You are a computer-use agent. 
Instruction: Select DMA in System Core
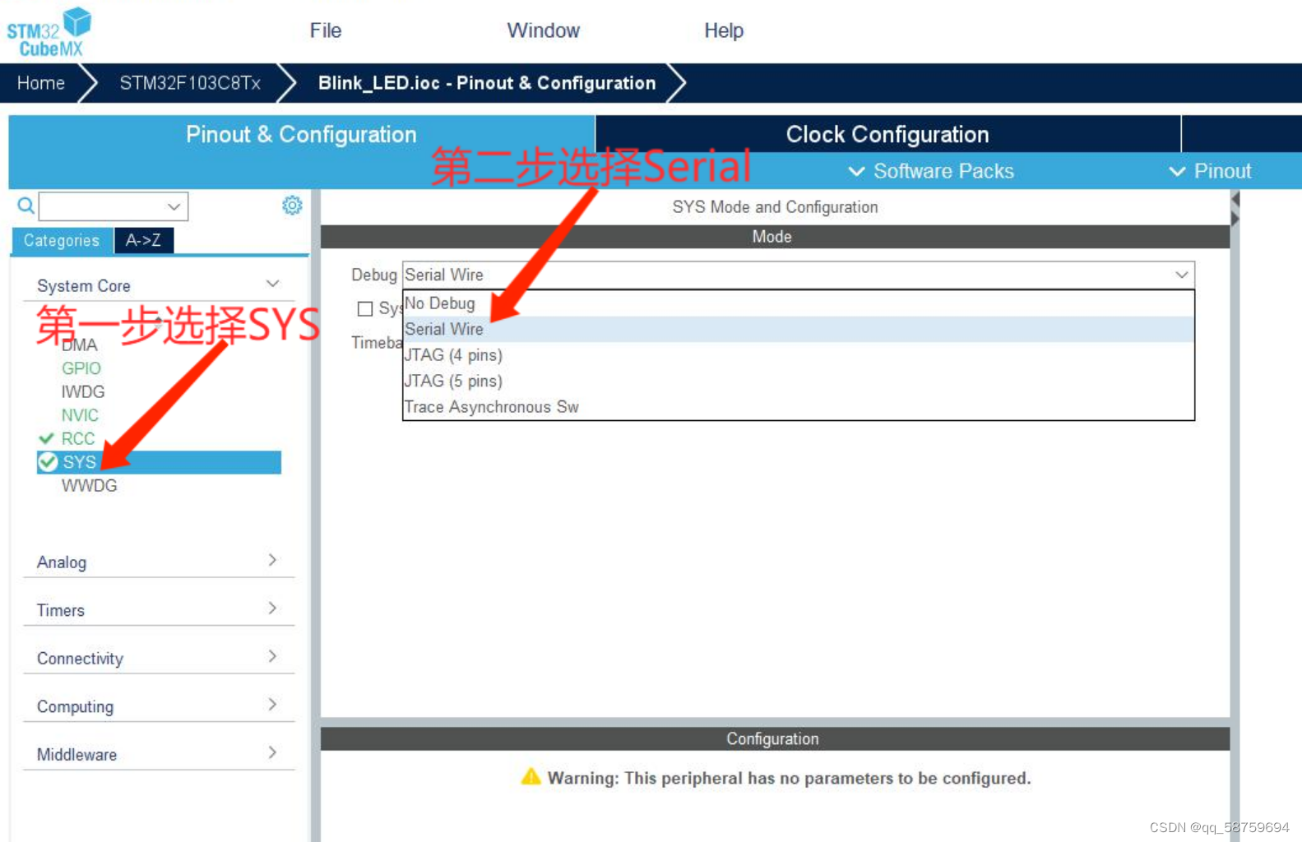click(80, 345)
